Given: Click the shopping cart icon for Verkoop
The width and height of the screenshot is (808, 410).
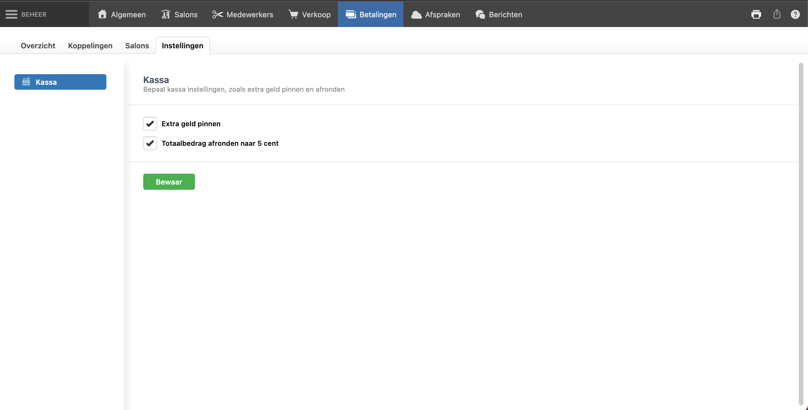Looking at the screenshot, I should coord(293,14).
